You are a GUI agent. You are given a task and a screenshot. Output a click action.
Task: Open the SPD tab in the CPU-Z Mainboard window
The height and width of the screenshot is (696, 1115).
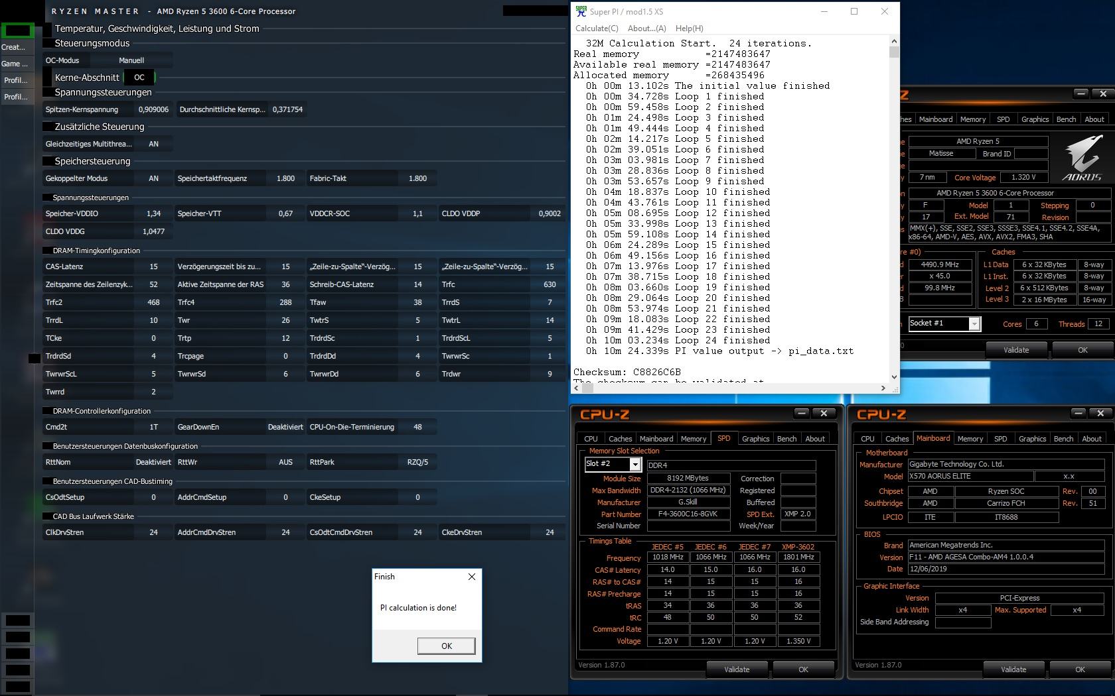tap(1000, 439)
